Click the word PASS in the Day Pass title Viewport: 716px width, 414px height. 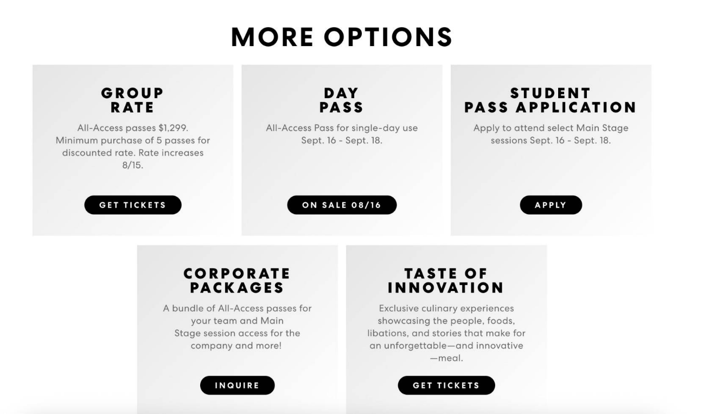[341, 107]
